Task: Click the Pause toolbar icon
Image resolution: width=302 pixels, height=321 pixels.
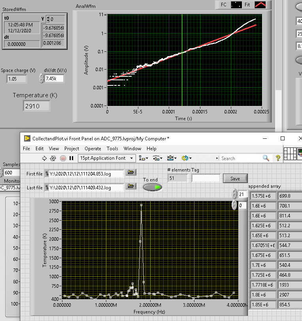Action: (x=72, y=158)
